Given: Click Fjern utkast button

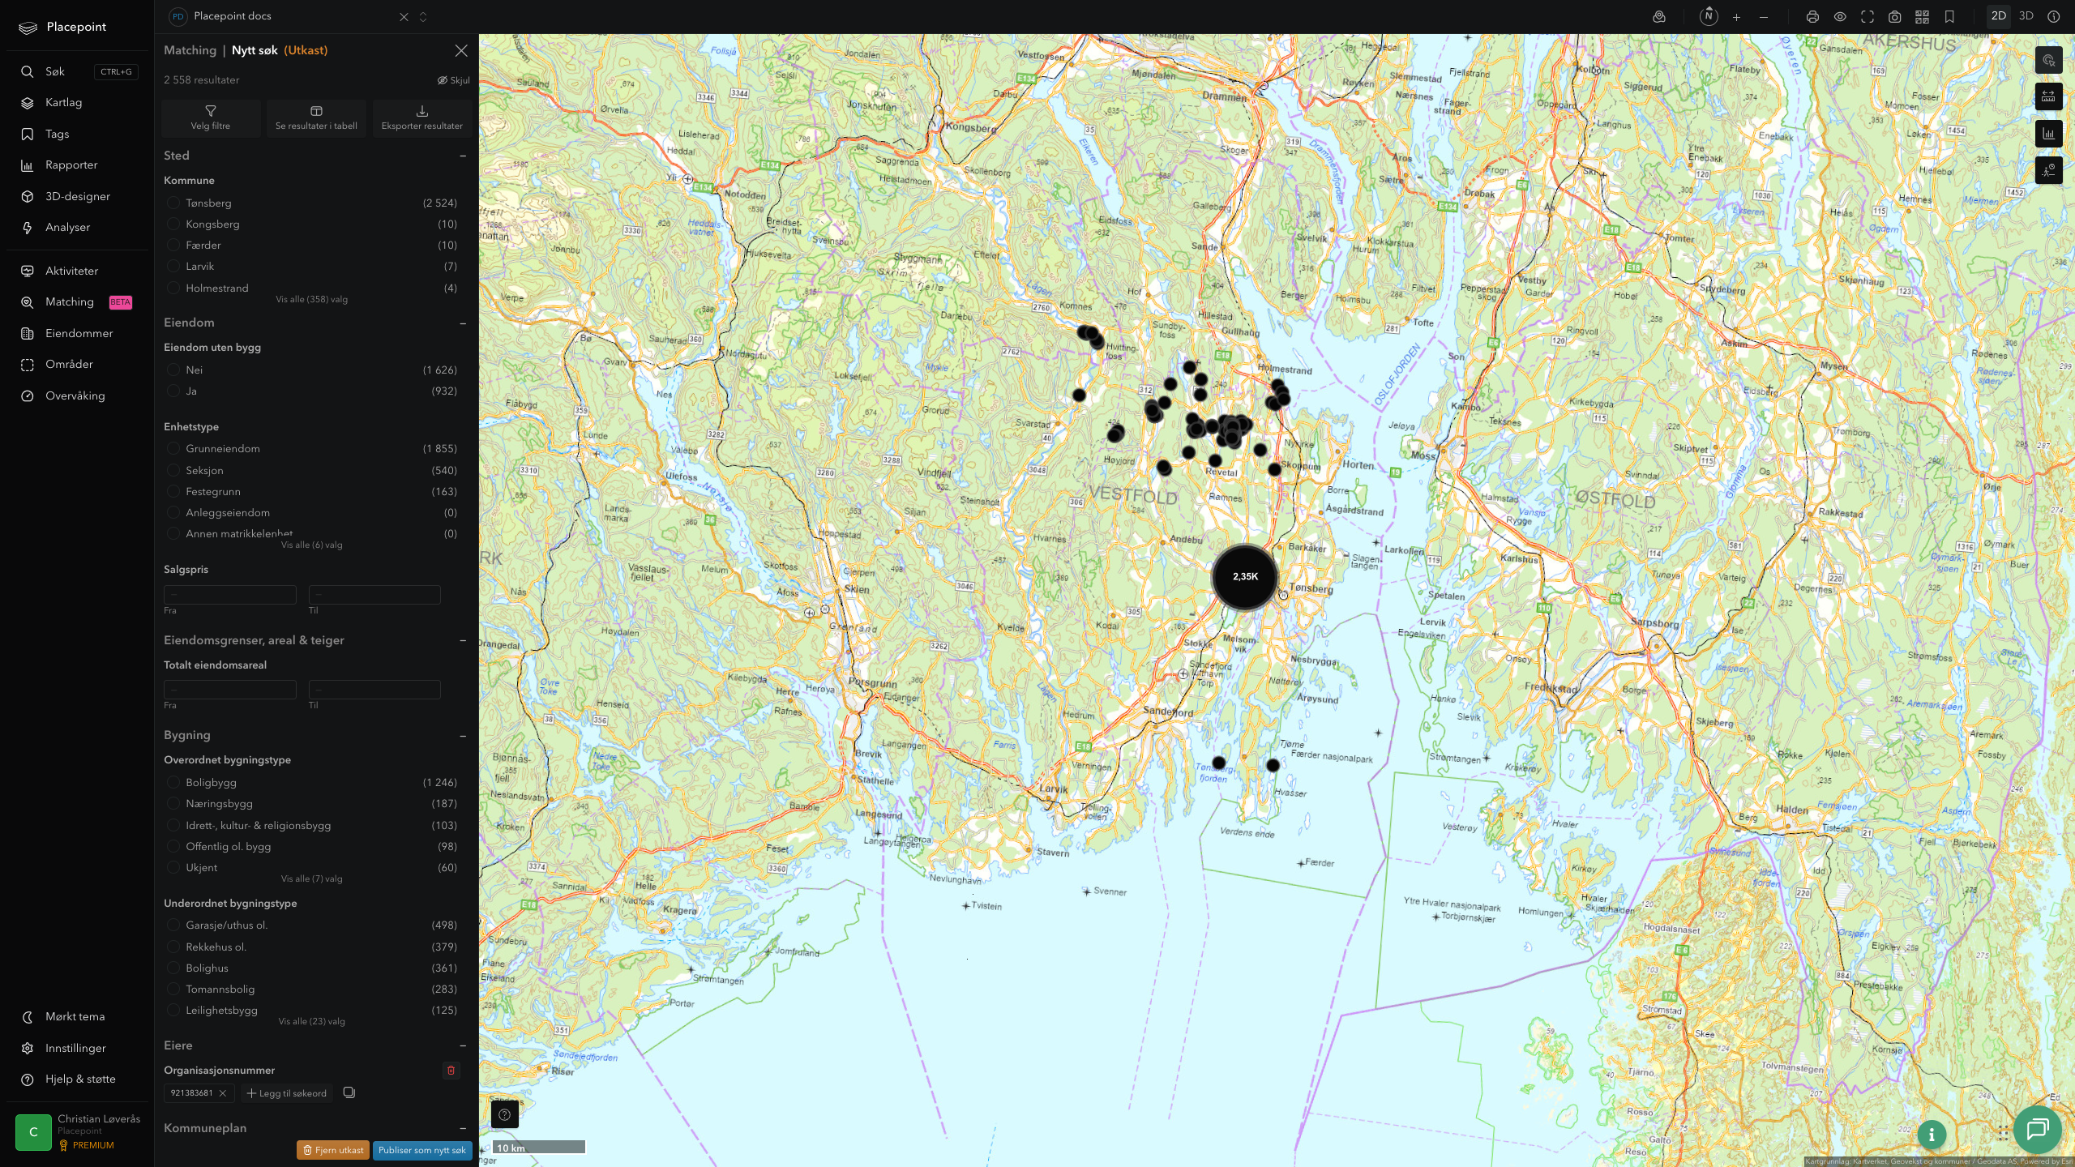Looking at the screenshot, I should (333, 1150).
